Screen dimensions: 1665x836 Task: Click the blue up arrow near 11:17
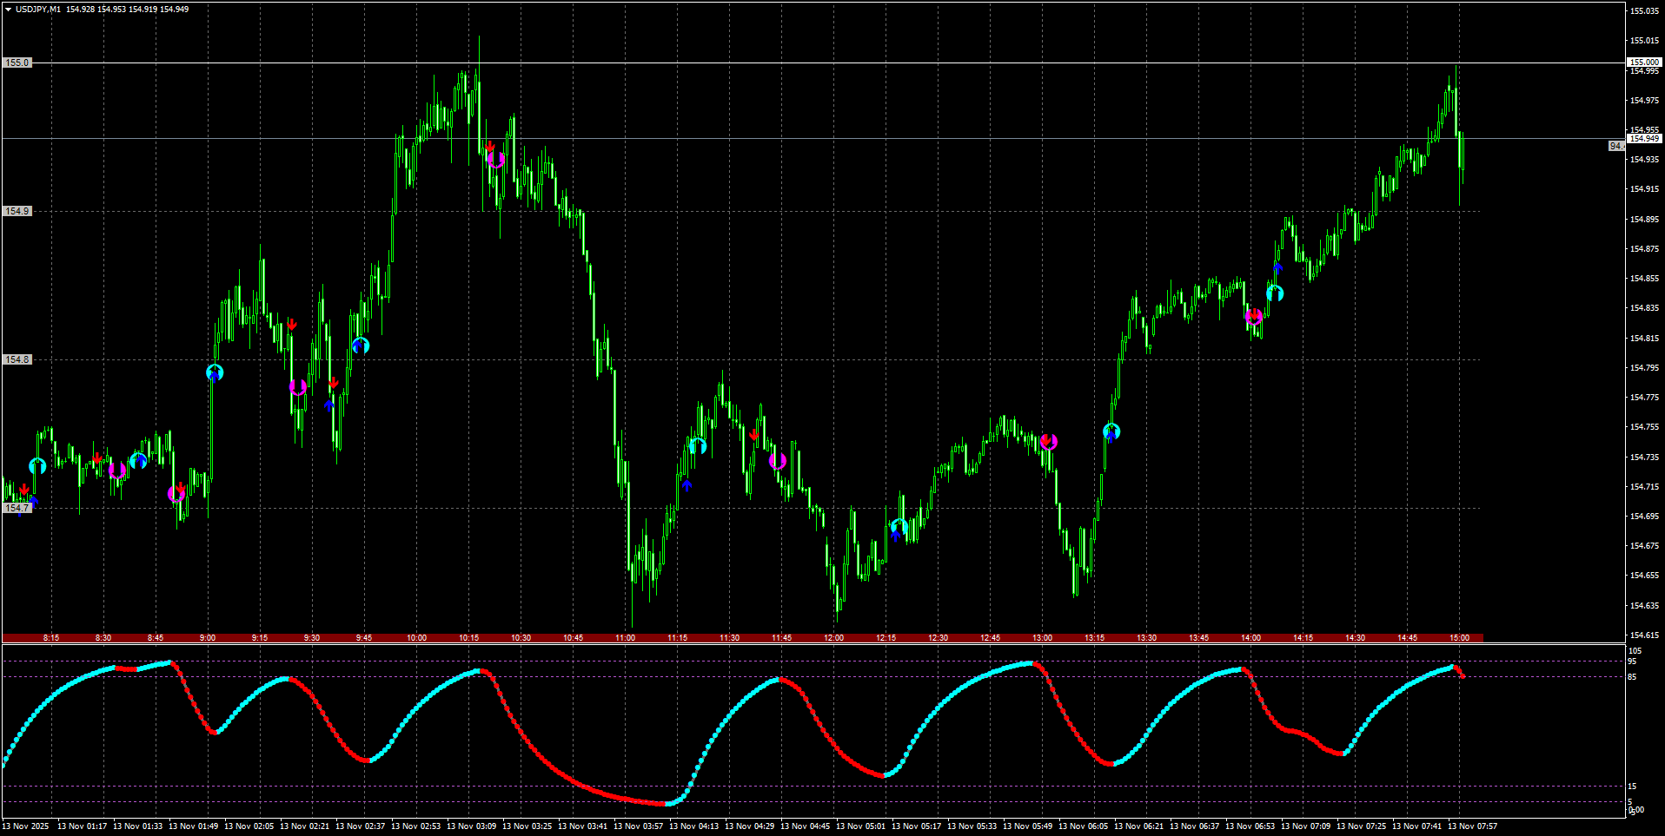point(687,485)
